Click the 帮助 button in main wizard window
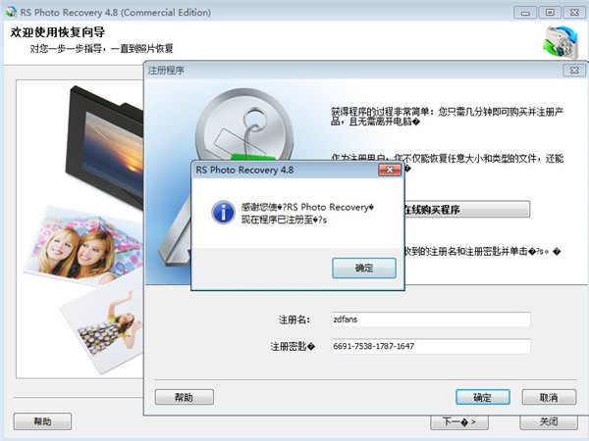 [x=42, y=421]
